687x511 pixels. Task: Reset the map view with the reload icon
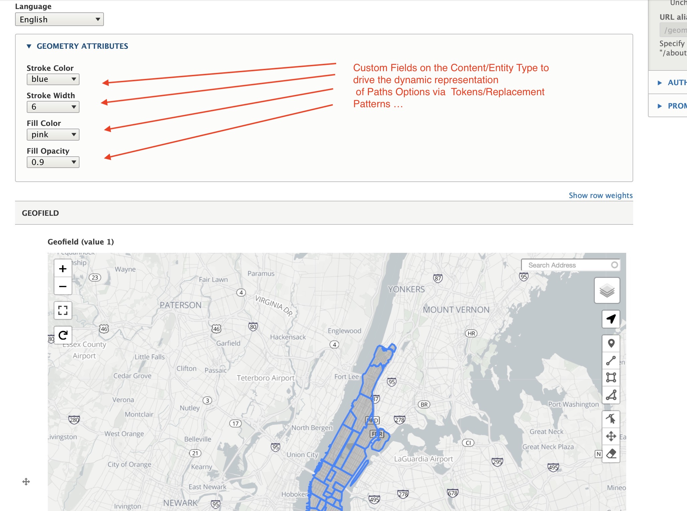pos(63,335)
